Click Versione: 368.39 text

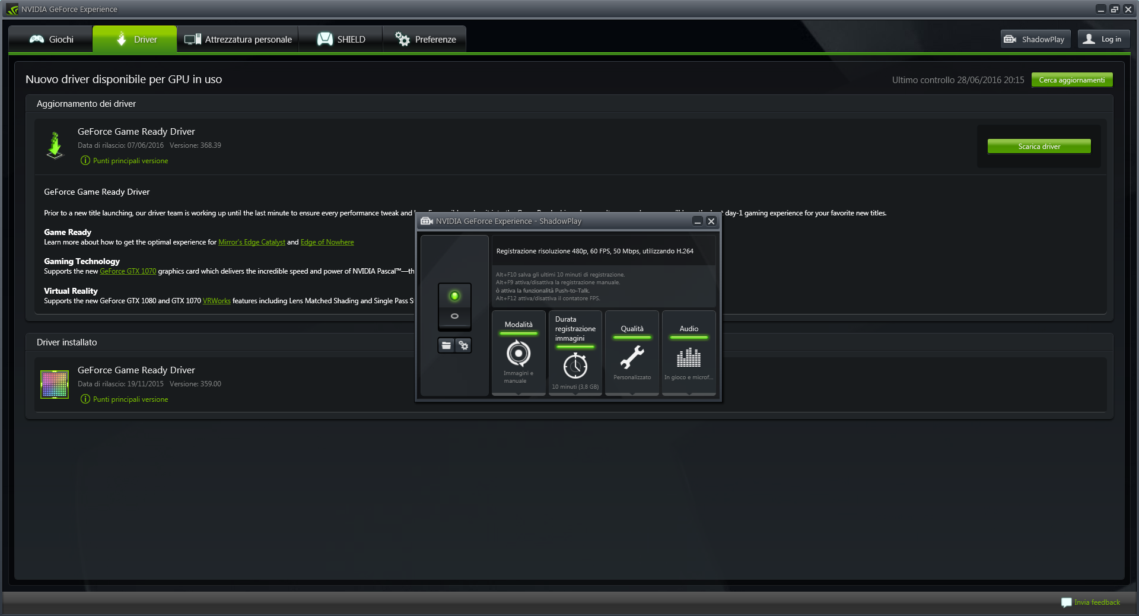coord(195,145)
